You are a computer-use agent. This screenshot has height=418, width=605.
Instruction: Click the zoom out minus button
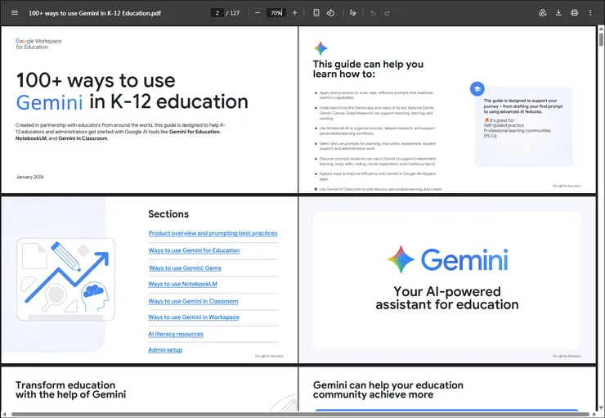click(258, 13)
